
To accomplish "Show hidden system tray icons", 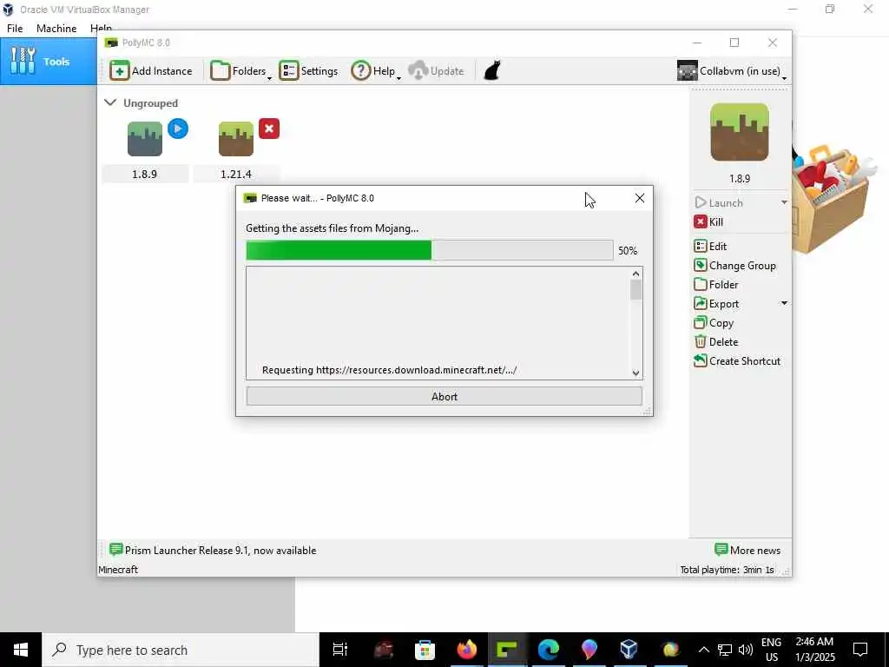I will click(x=703, y=650).
